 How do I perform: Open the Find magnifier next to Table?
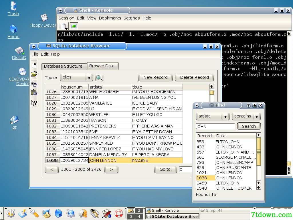tap(99, 78)
